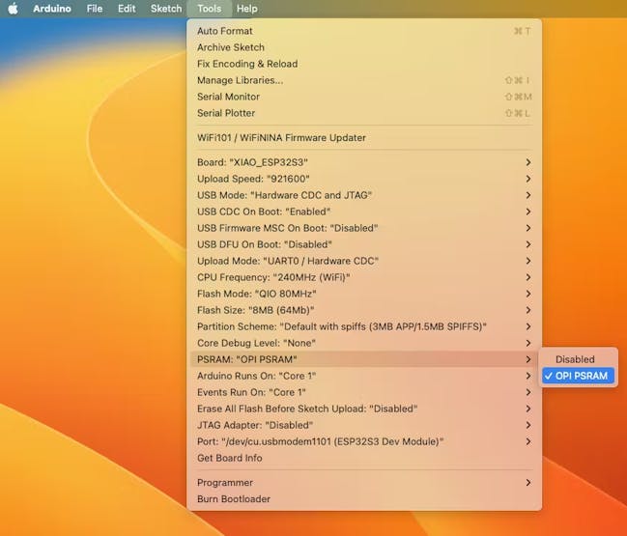This screenshot has width=627, height=536.
Task: Open the Flash Mode "QIO 80MHz" submenu
Action: (257, 294)
